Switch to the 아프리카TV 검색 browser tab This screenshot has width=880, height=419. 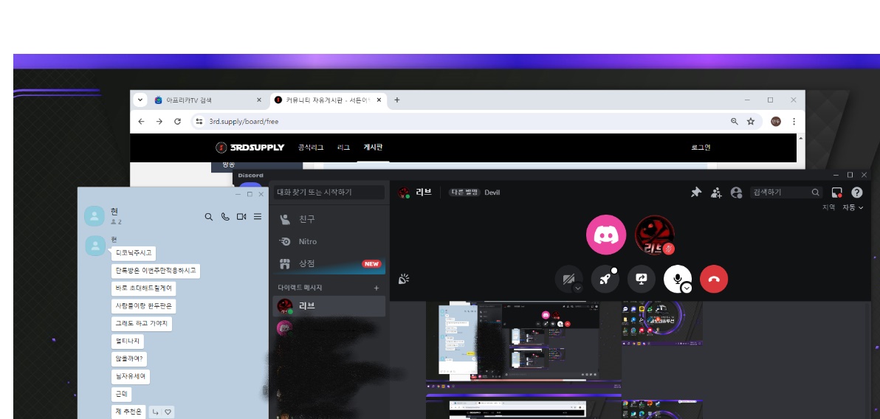point(199,100)
